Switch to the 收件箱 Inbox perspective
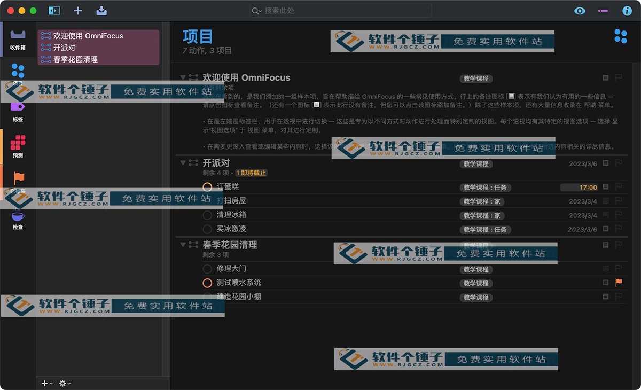 [18, 39]
